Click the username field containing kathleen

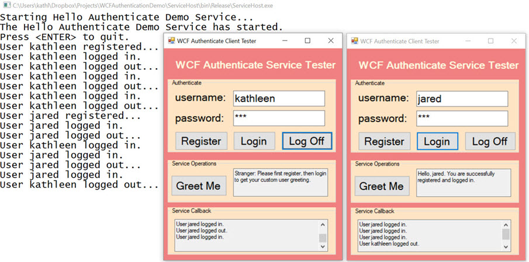click(x=279, y=99)
